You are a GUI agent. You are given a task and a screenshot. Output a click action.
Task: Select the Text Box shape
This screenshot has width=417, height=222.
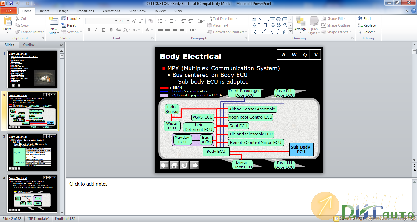[x=254, y=19]
